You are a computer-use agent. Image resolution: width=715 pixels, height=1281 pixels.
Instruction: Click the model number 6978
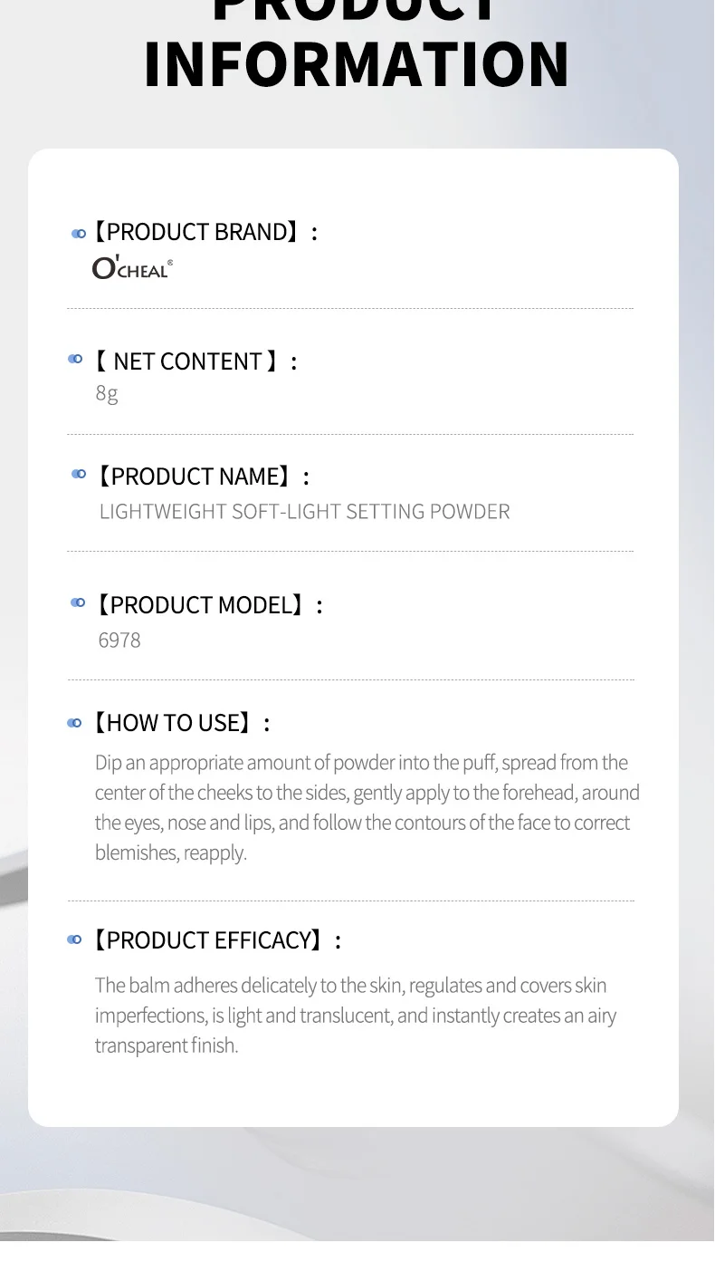point(119,640)
